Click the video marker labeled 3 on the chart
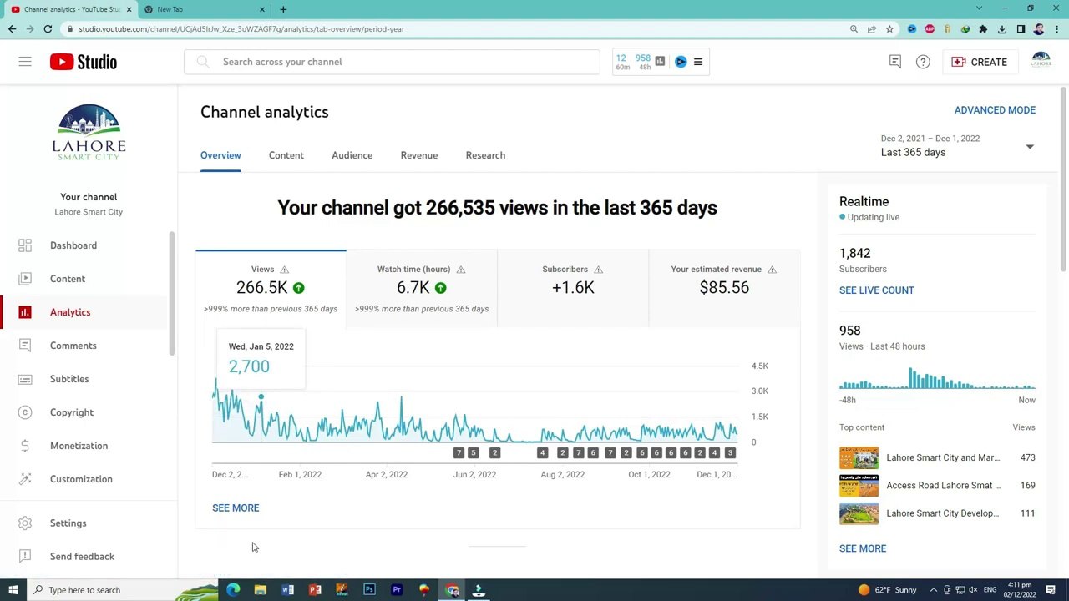 pos(730,452)
